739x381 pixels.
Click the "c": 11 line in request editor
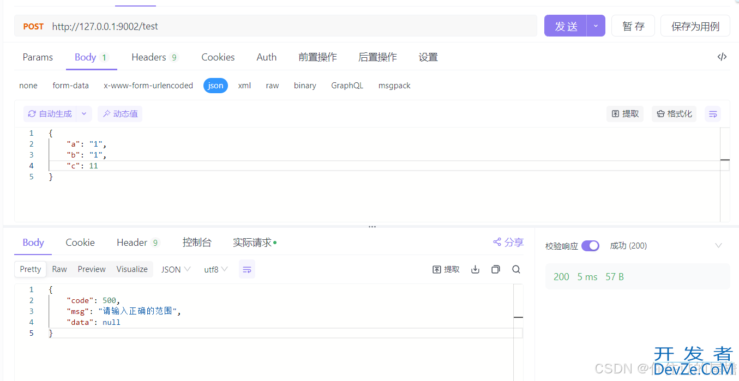pyautogui.click(x=82, y=166)
